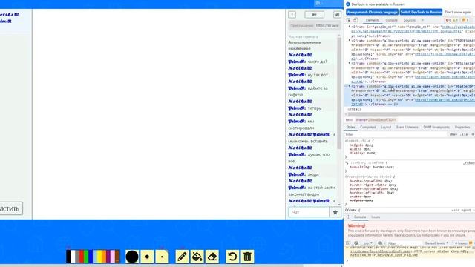Pick the red color swatch
475x267 pixels.
point(82,257)
